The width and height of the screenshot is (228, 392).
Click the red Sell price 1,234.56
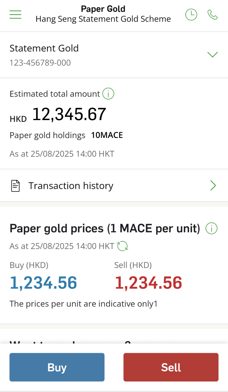tap(148, 283)
